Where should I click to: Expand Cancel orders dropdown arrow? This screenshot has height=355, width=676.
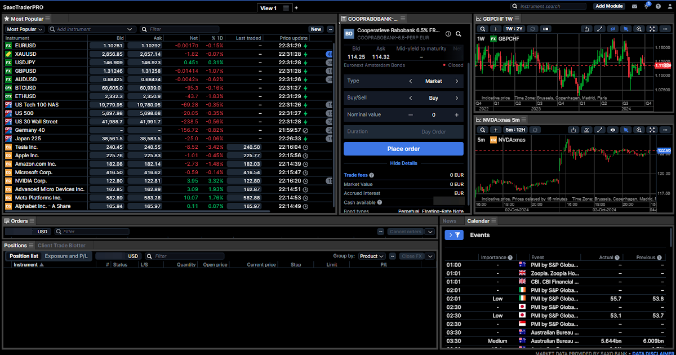coord(430,232)
